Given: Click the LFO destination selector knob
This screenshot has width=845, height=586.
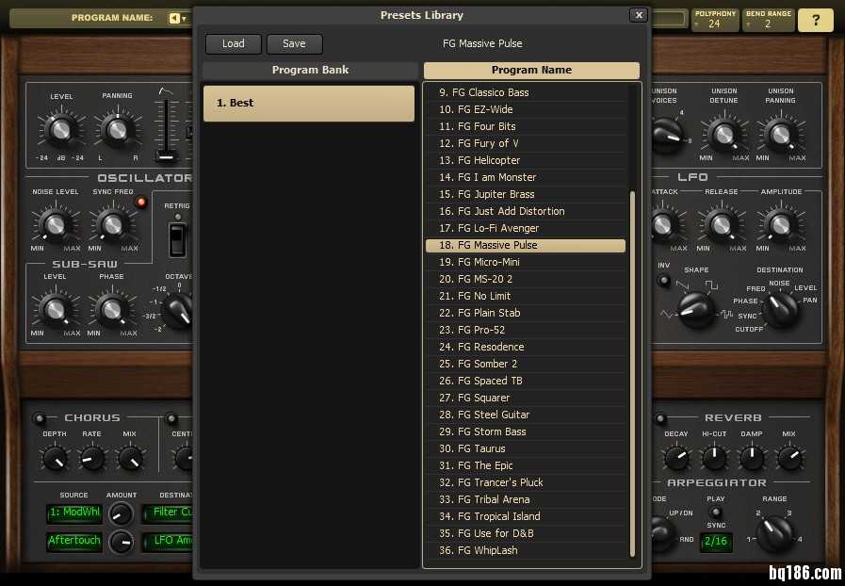Looking at the screenshot, I should tap(779, 308).
